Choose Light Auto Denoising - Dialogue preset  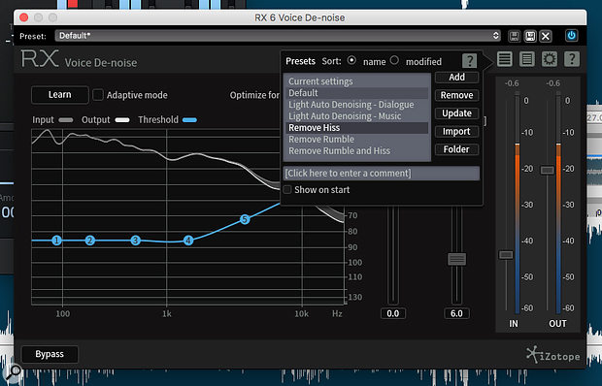[356, 105]
